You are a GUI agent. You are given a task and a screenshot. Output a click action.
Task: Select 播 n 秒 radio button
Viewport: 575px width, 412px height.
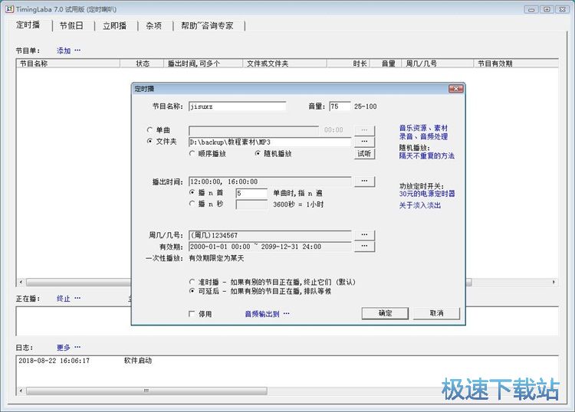[x=192, y=203]
